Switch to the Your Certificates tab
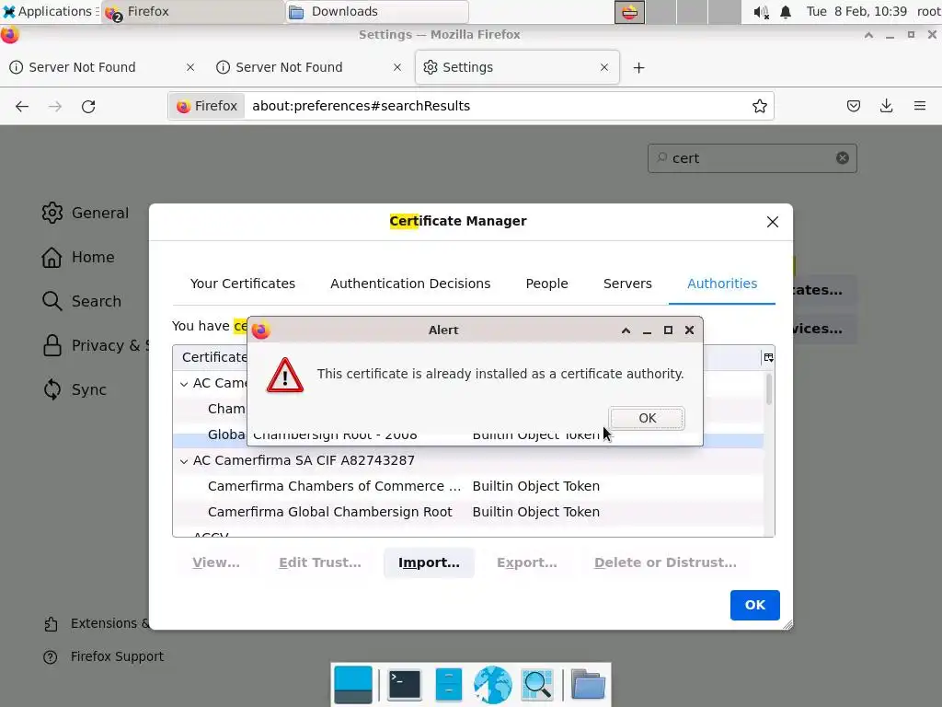 click(243, 284)
